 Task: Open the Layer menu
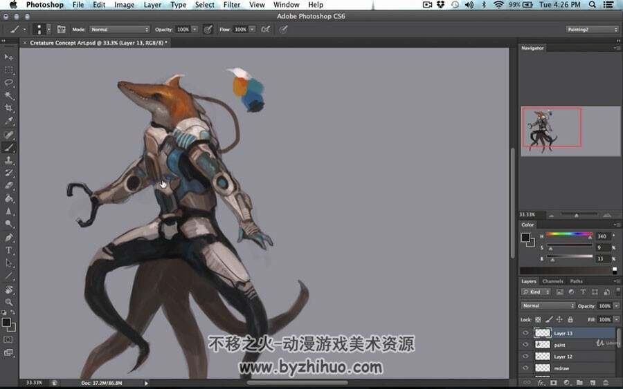pos(152,5)
